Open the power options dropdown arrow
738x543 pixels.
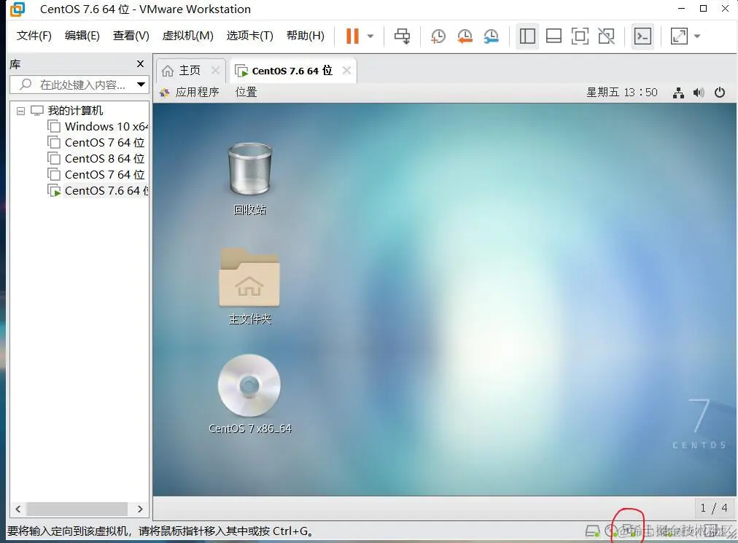pyautogui.click(x=370, y=36)
